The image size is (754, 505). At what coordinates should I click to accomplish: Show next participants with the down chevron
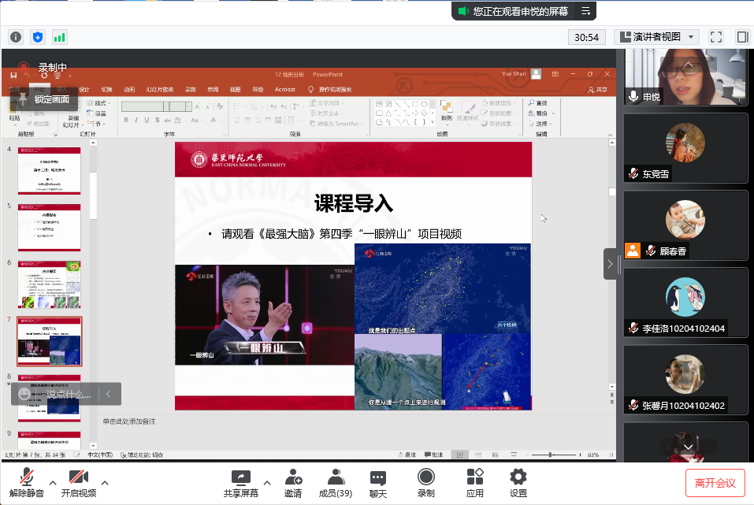(688, 447)
